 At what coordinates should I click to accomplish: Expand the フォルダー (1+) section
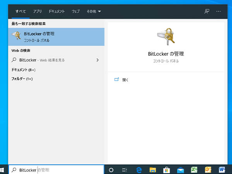(x=22, y=79)
